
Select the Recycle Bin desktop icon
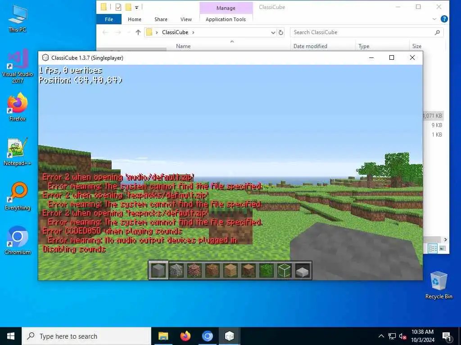point(438,285)
